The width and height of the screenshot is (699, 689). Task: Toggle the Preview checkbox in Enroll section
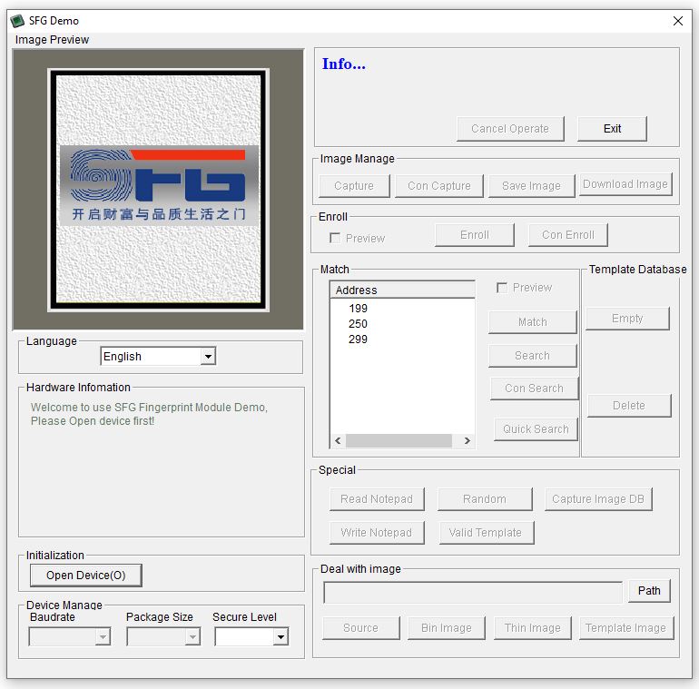point(335,238)
